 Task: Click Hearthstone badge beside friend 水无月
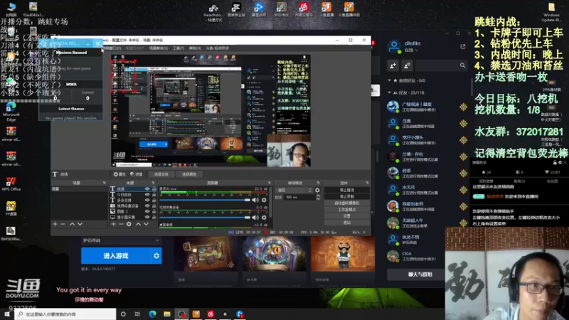[x=464, y=190]
